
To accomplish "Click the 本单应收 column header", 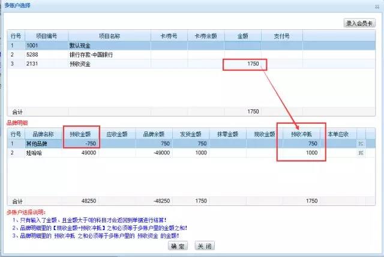I will (338, 134).
